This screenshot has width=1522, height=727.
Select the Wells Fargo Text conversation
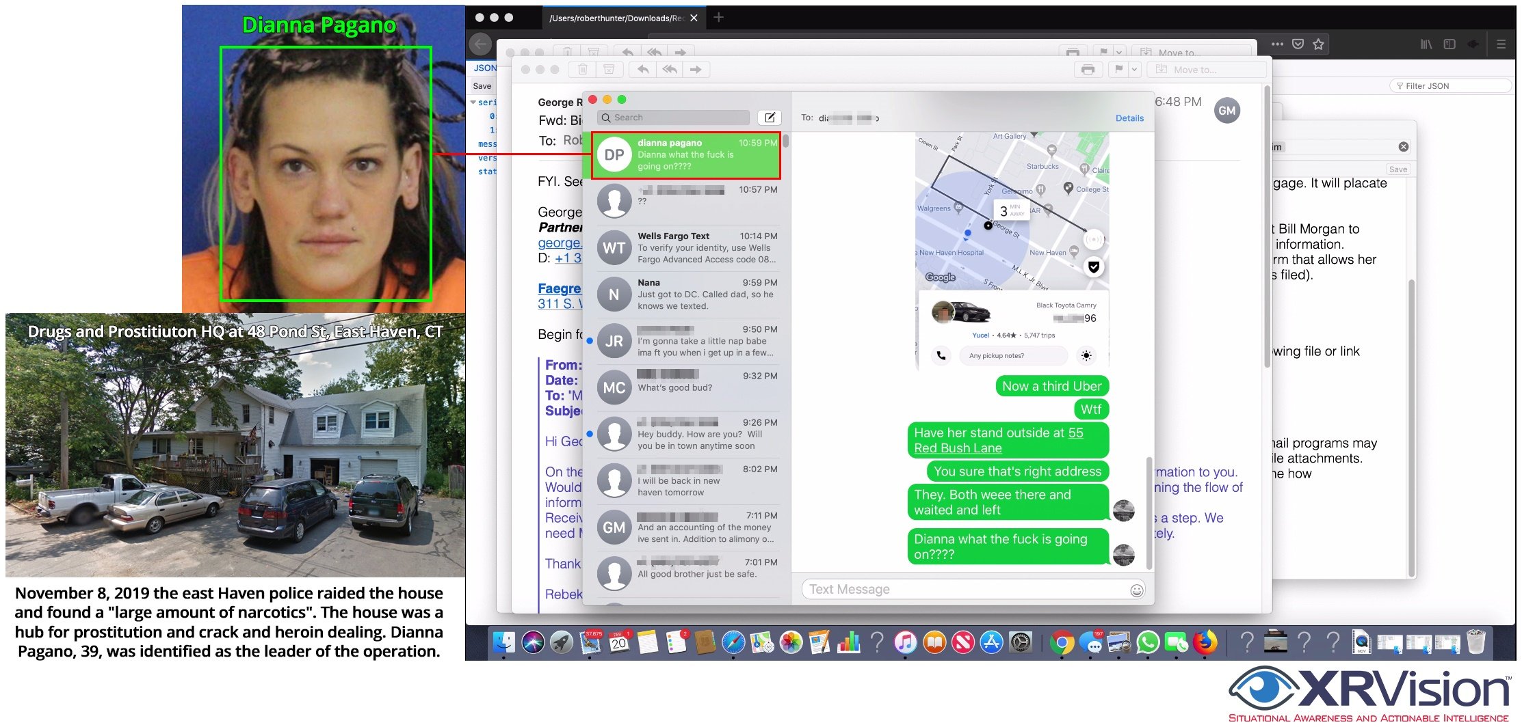point(687,247)
